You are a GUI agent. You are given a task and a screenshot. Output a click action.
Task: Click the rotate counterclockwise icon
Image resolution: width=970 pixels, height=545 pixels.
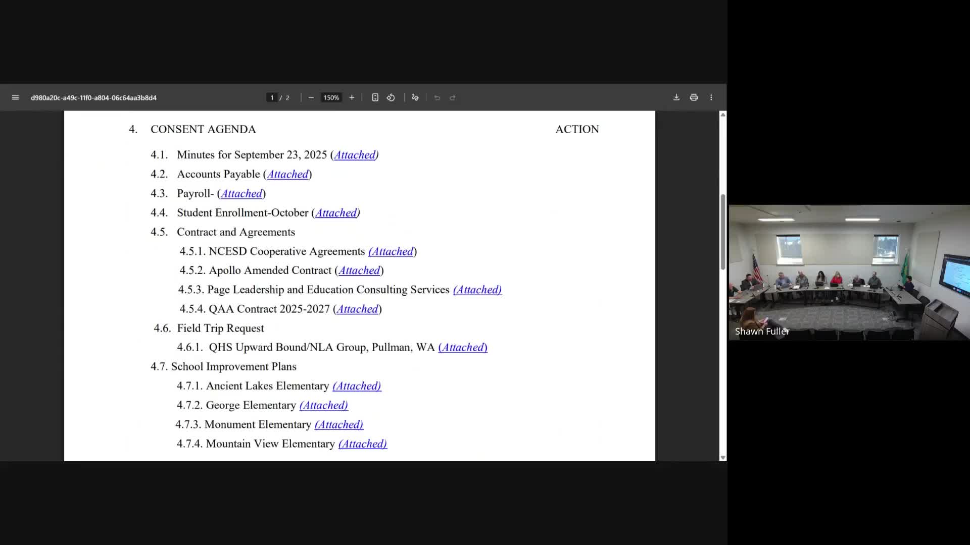(391, 97)
